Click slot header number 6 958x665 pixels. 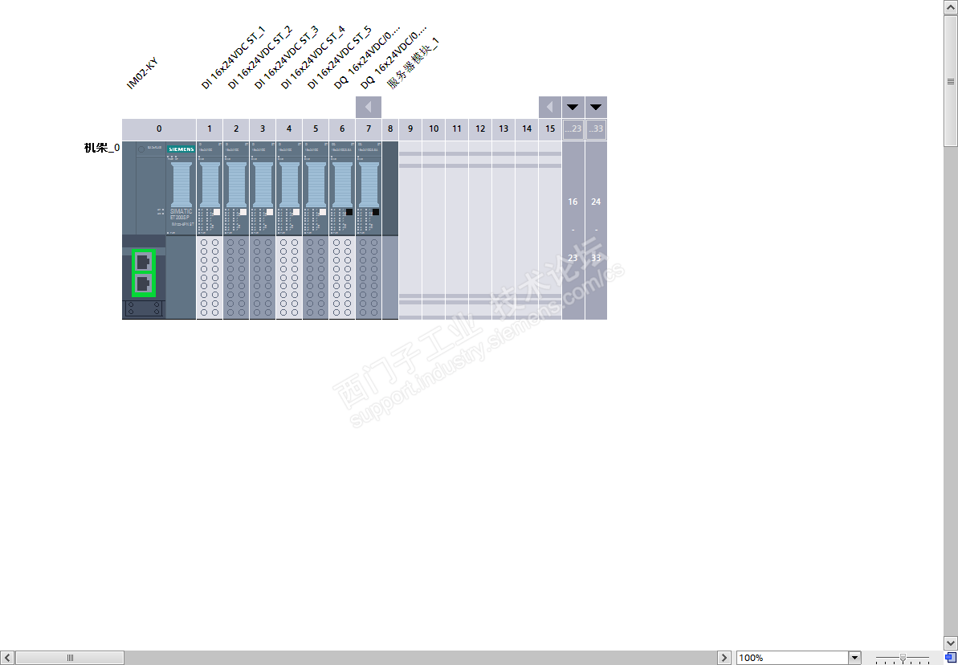342,129
